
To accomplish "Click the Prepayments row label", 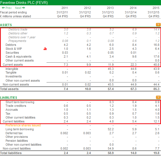I will click(x=17, y=41).
